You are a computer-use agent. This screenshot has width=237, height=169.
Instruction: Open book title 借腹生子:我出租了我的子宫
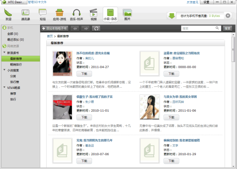(x=94, y=97)
